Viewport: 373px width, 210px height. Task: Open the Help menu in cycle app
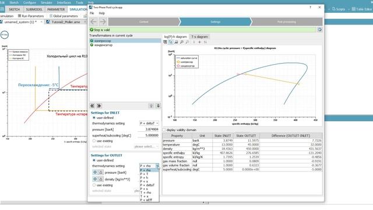pos(102,13)
